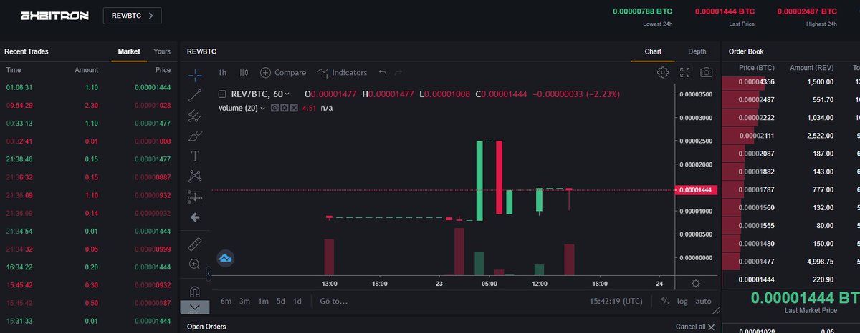
Task: Click the Zebitron logo
Action: point(54,16)
